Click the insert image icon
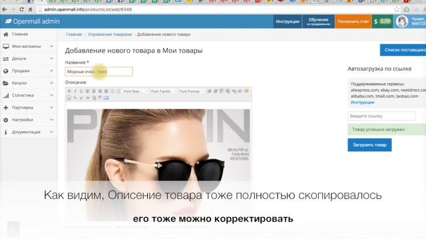Screen dimensions: 426x239 pos(222,92)
